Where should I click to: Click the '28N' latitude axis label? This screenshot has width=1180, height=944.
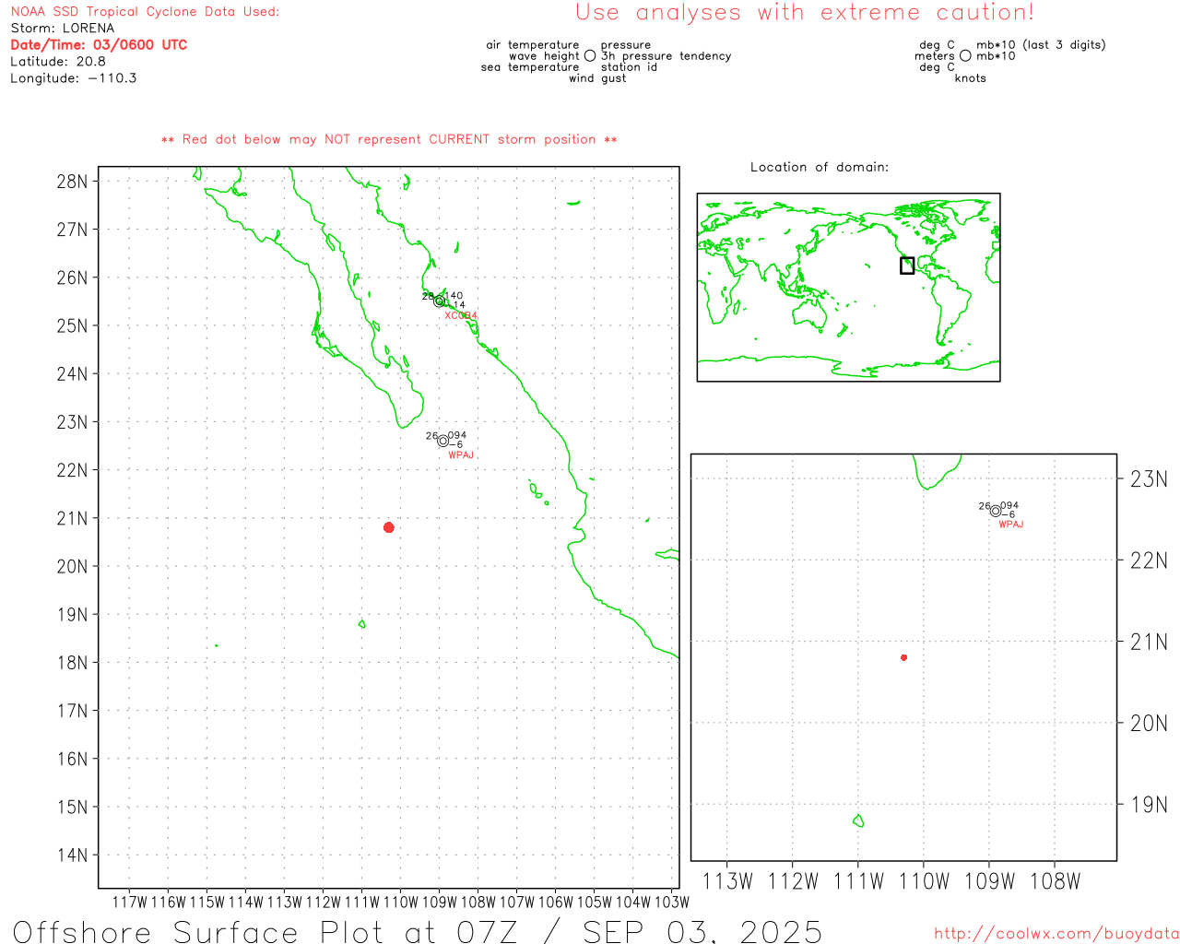72,182
